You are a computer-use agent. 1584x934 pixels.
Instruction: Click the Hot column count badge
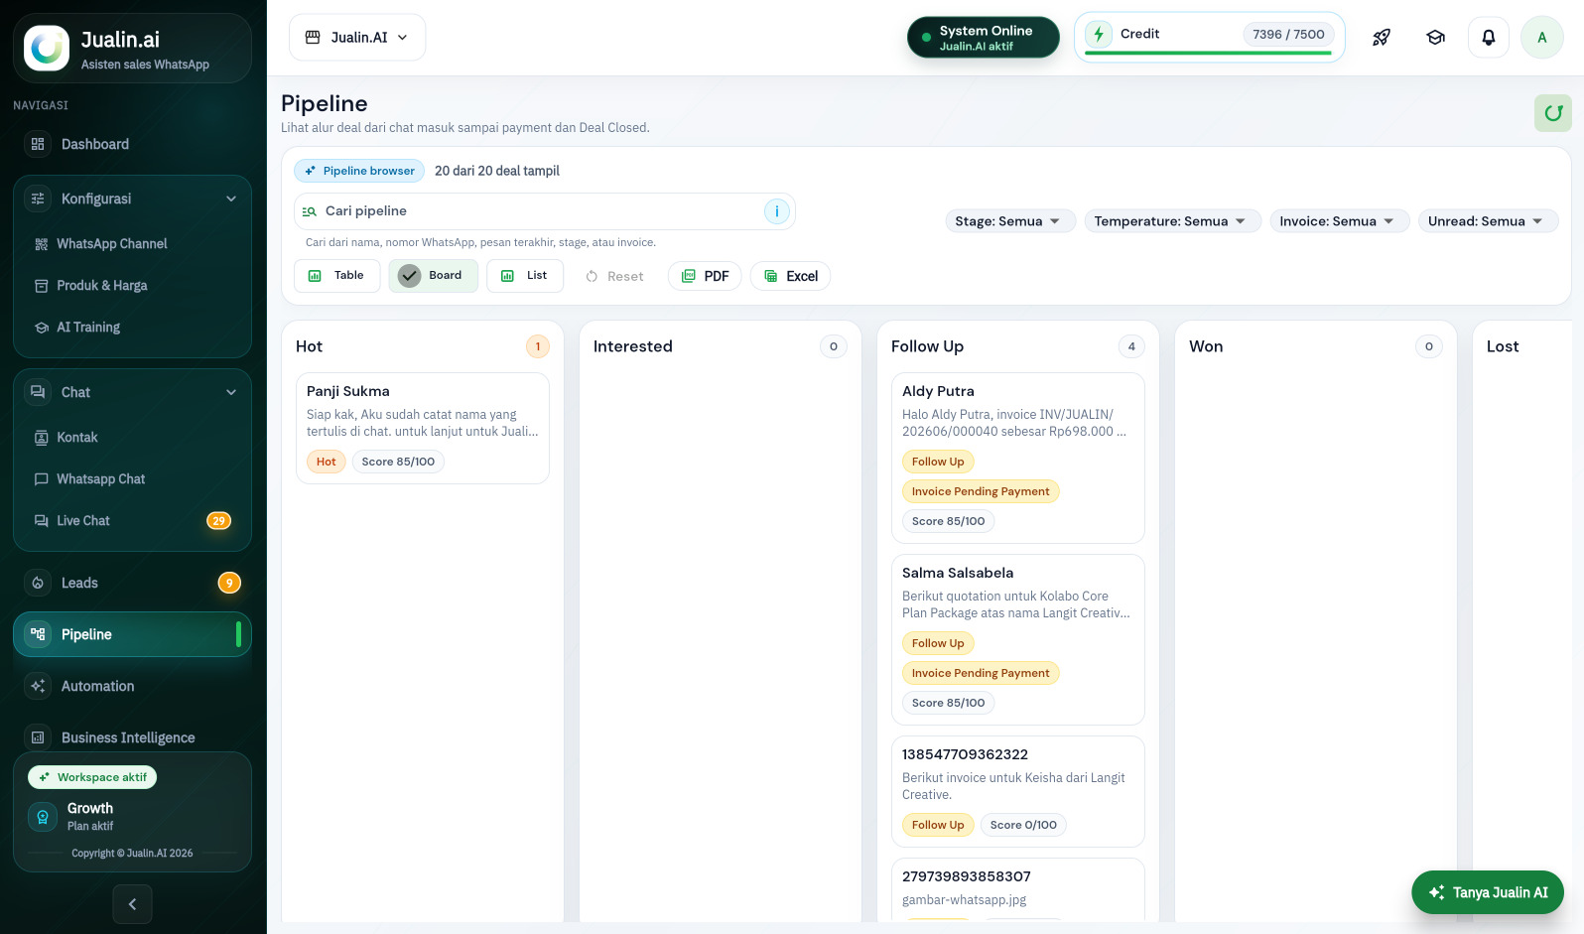(538, 346)
